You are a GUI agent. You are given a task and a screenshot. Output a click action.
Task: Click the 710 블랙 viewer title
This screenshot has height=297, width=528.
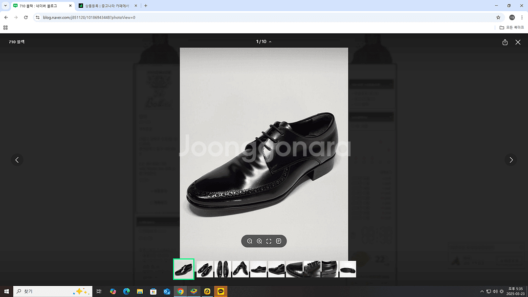17,42
